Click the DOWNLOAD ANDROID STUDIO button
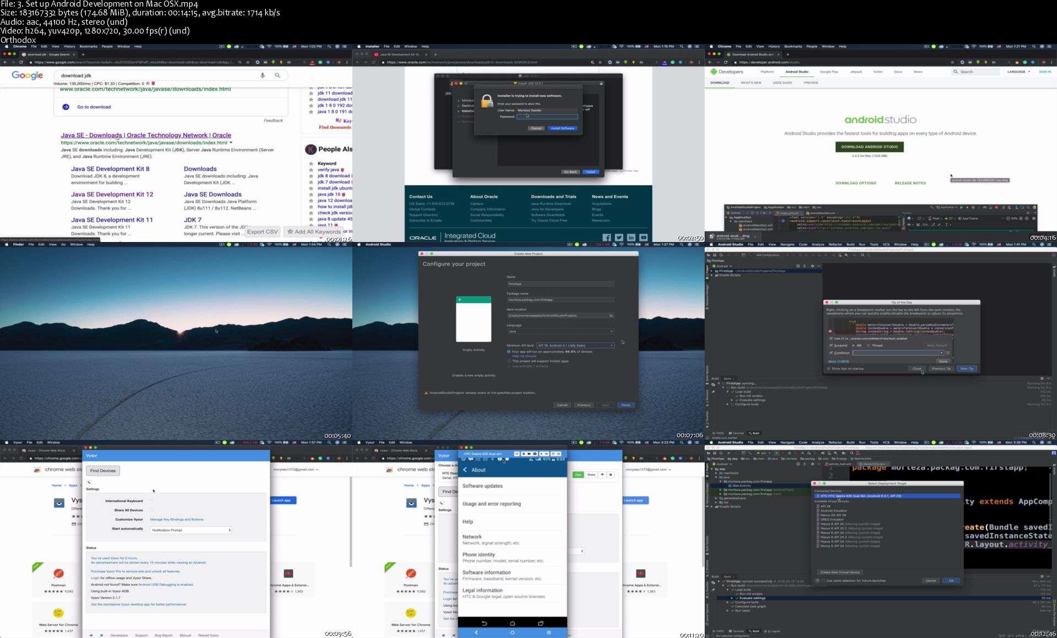Screen dimensions: 1057x638 coord(869,147)
